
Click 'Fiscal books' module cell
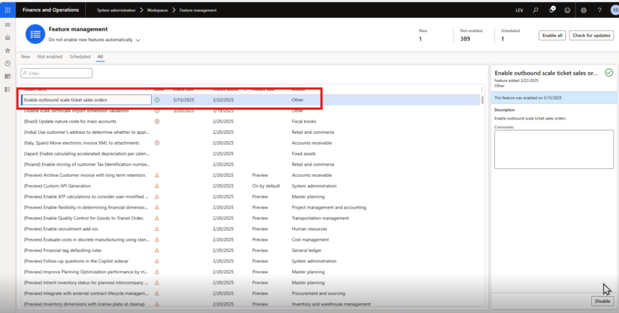coord(304,121)
